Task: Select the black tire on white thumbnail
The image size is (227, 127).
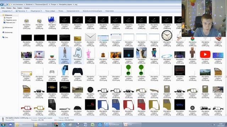Action: coord(90,90)
